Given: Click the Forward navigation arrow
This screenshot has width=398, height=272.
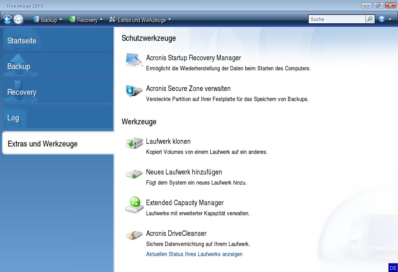Looking at the screenshot, I should click(18, 19).
